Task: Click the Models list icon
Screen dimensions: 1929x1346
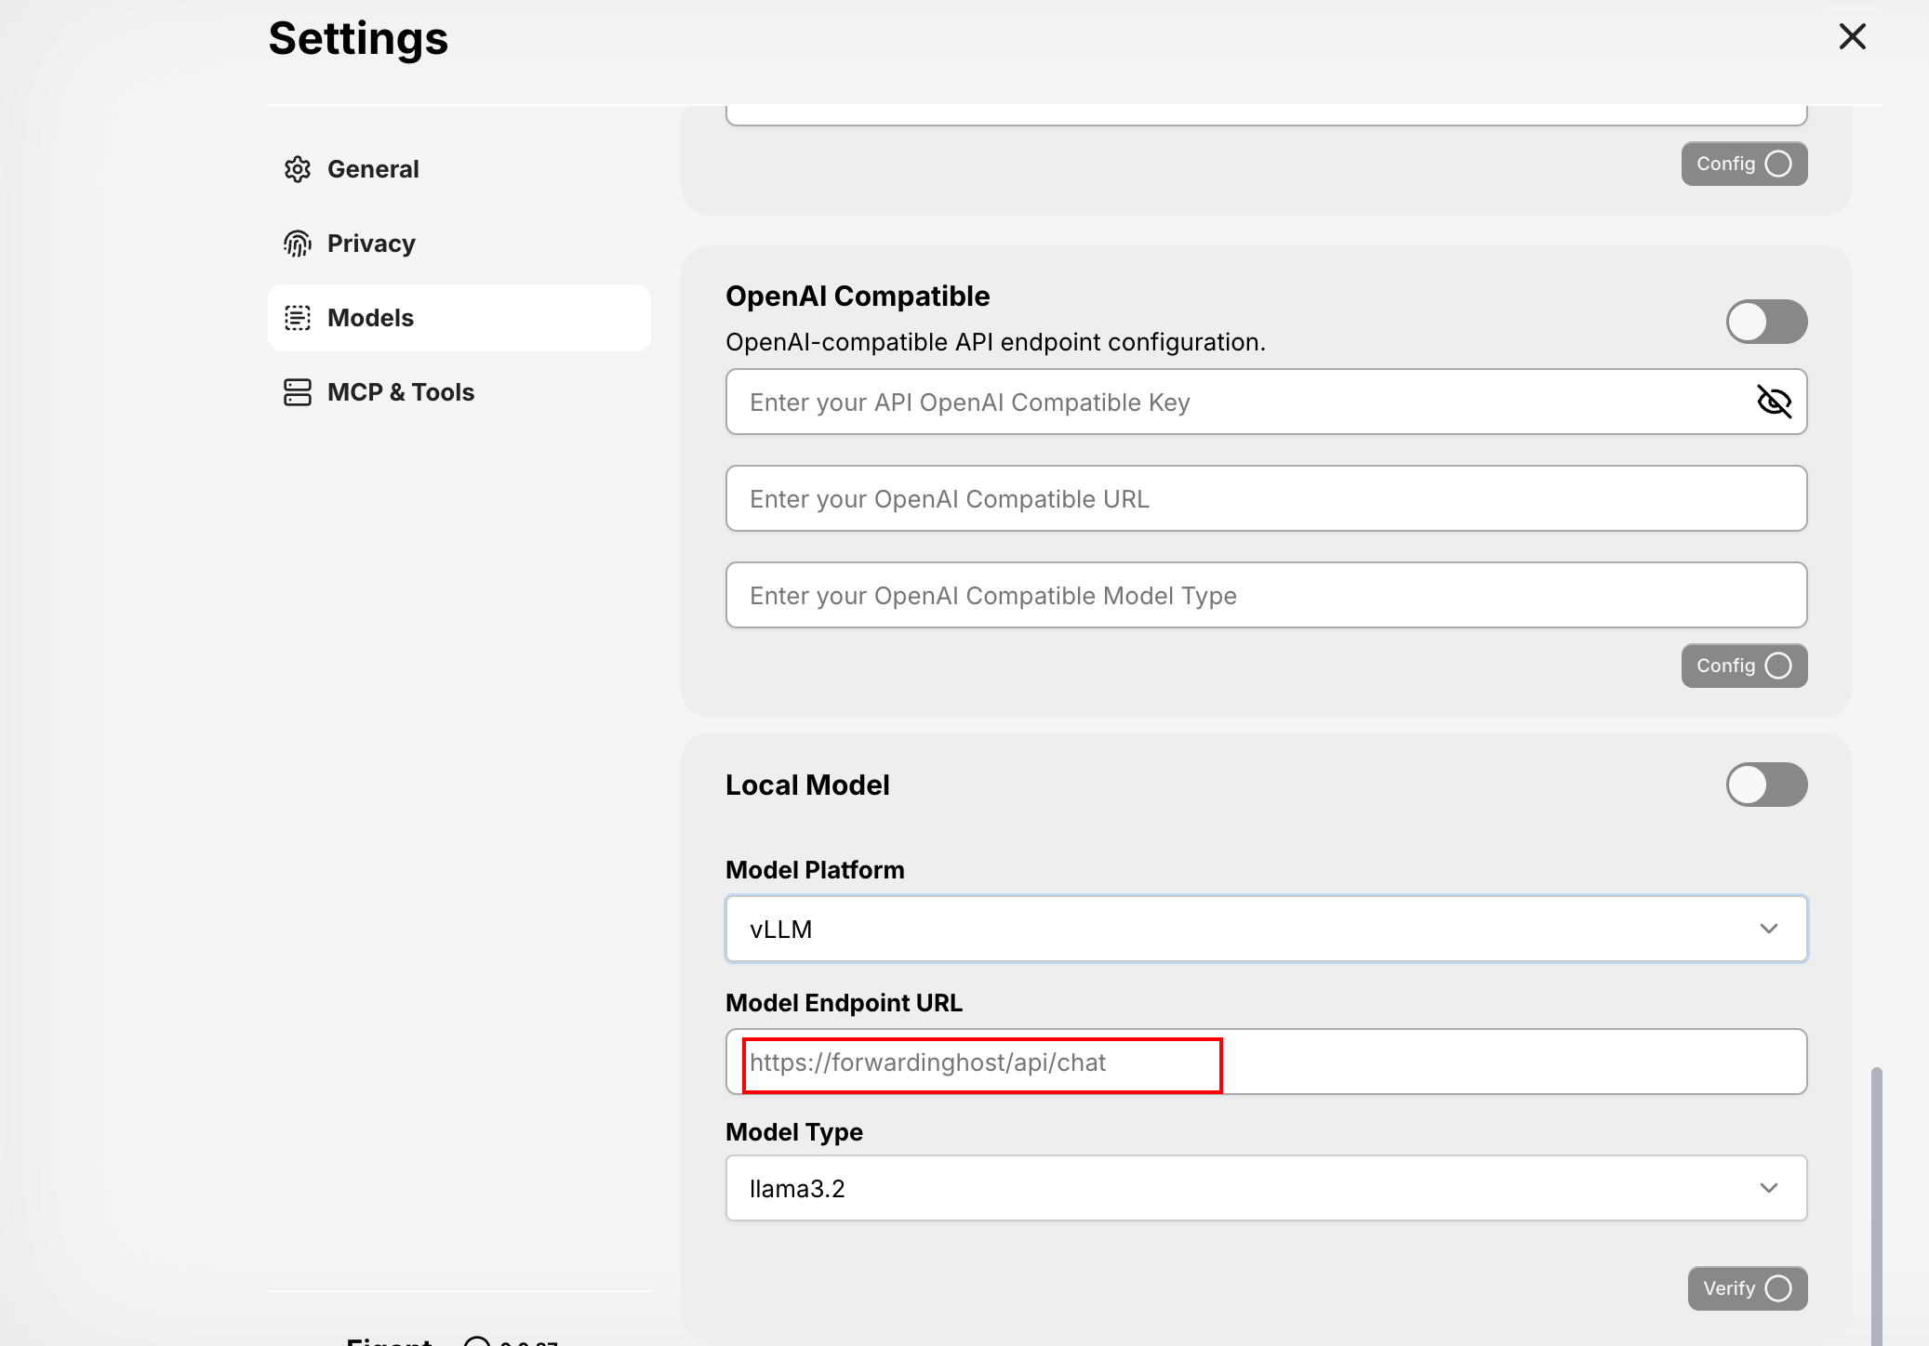Action: coord(298,318)
